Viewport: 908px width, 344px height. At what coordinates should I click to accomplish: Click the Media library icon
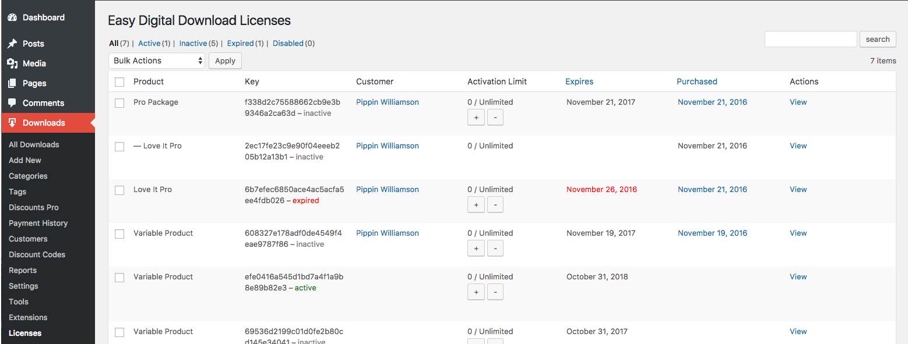click(12, 63)
